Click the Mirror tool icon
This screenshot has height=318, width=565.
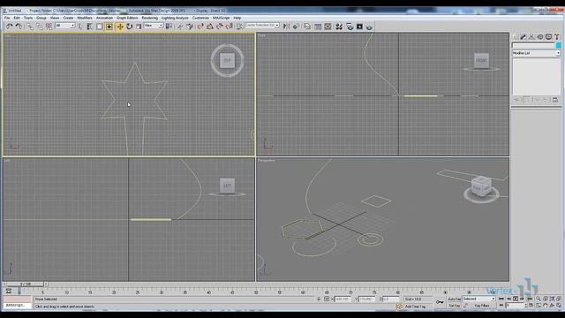point(286,26)
